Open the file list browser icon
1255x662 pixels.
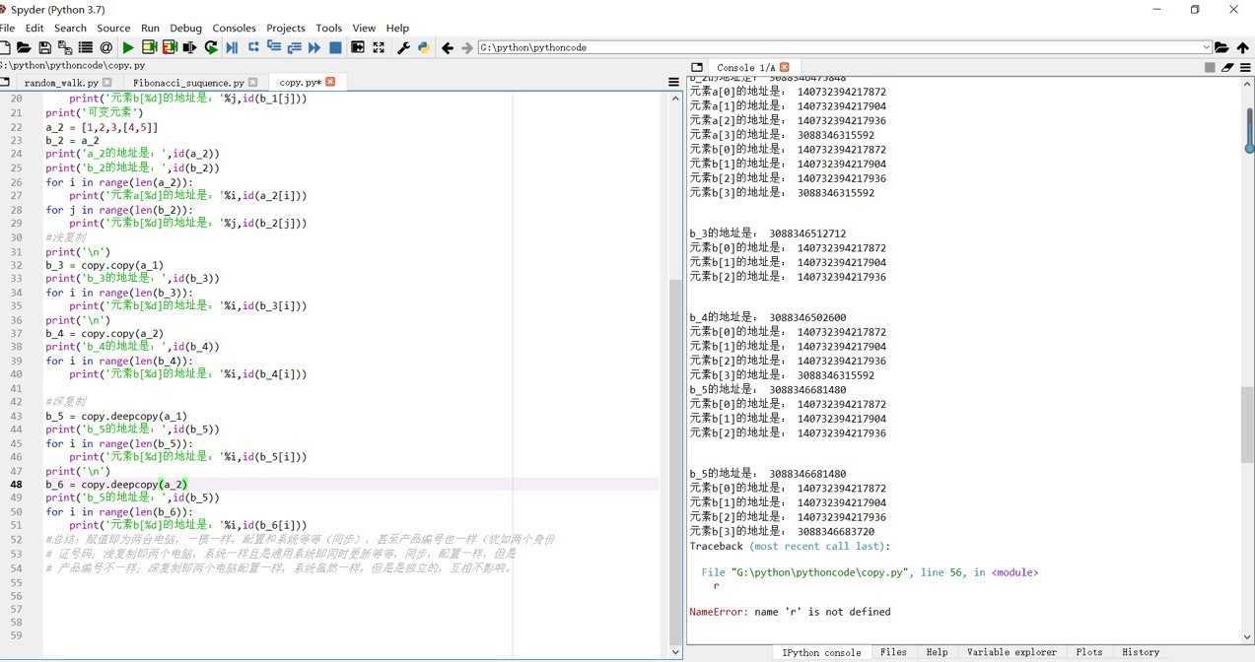point(86,47)
